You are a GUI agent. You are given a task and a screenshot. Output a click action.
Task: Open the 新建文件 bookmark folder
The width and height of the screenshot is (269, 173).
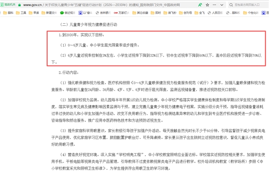tap(49, 13)
